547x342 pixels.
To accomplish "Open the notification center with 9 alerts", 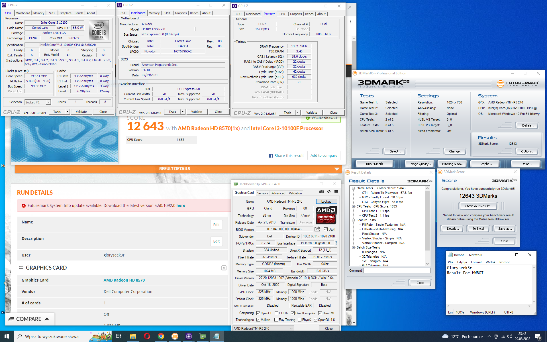I will point(538,337).
